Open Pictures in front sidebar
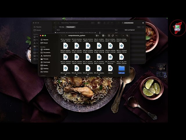Image resolution: width=186 pixels, height=140 pixels. pyautogui.click(x=44, y=59)
